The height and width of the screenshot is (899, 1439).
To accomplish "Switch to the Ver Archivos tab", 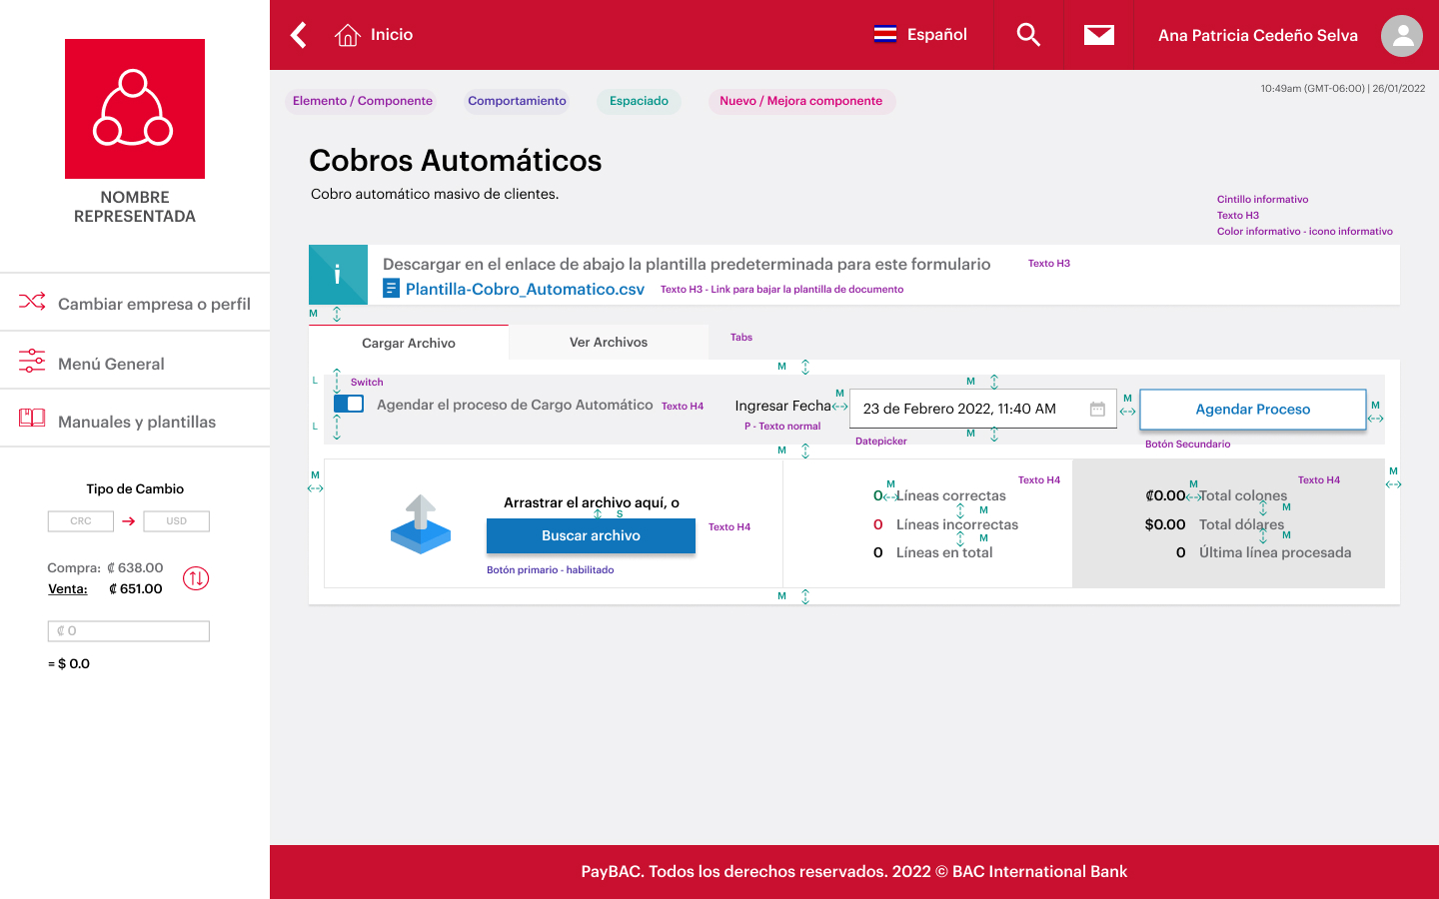I will click(x=608, y=342).
